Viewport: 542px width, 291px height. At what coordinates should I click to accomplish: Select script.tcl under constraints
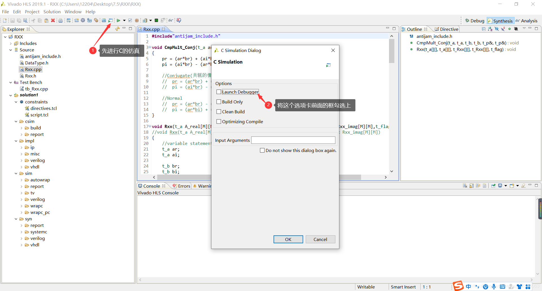[39, 115]
